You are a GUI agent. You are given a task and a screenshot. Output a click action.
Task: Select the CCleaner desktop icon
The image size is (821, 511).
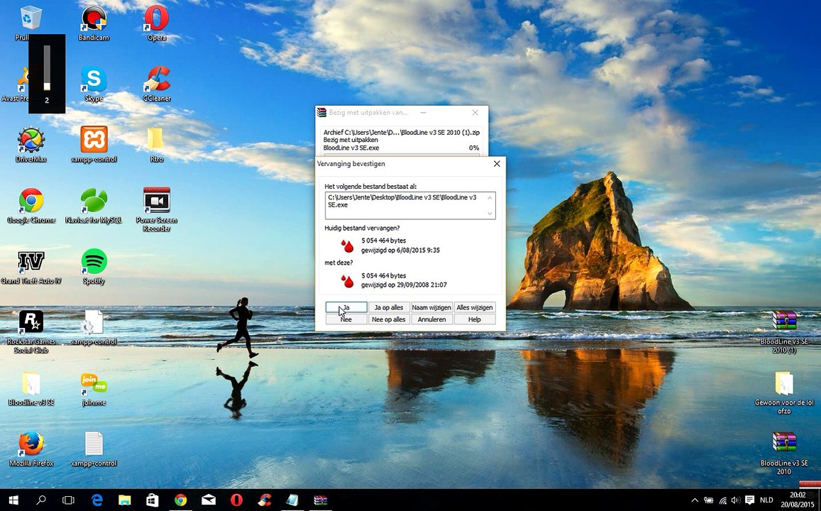pos(157,84)
